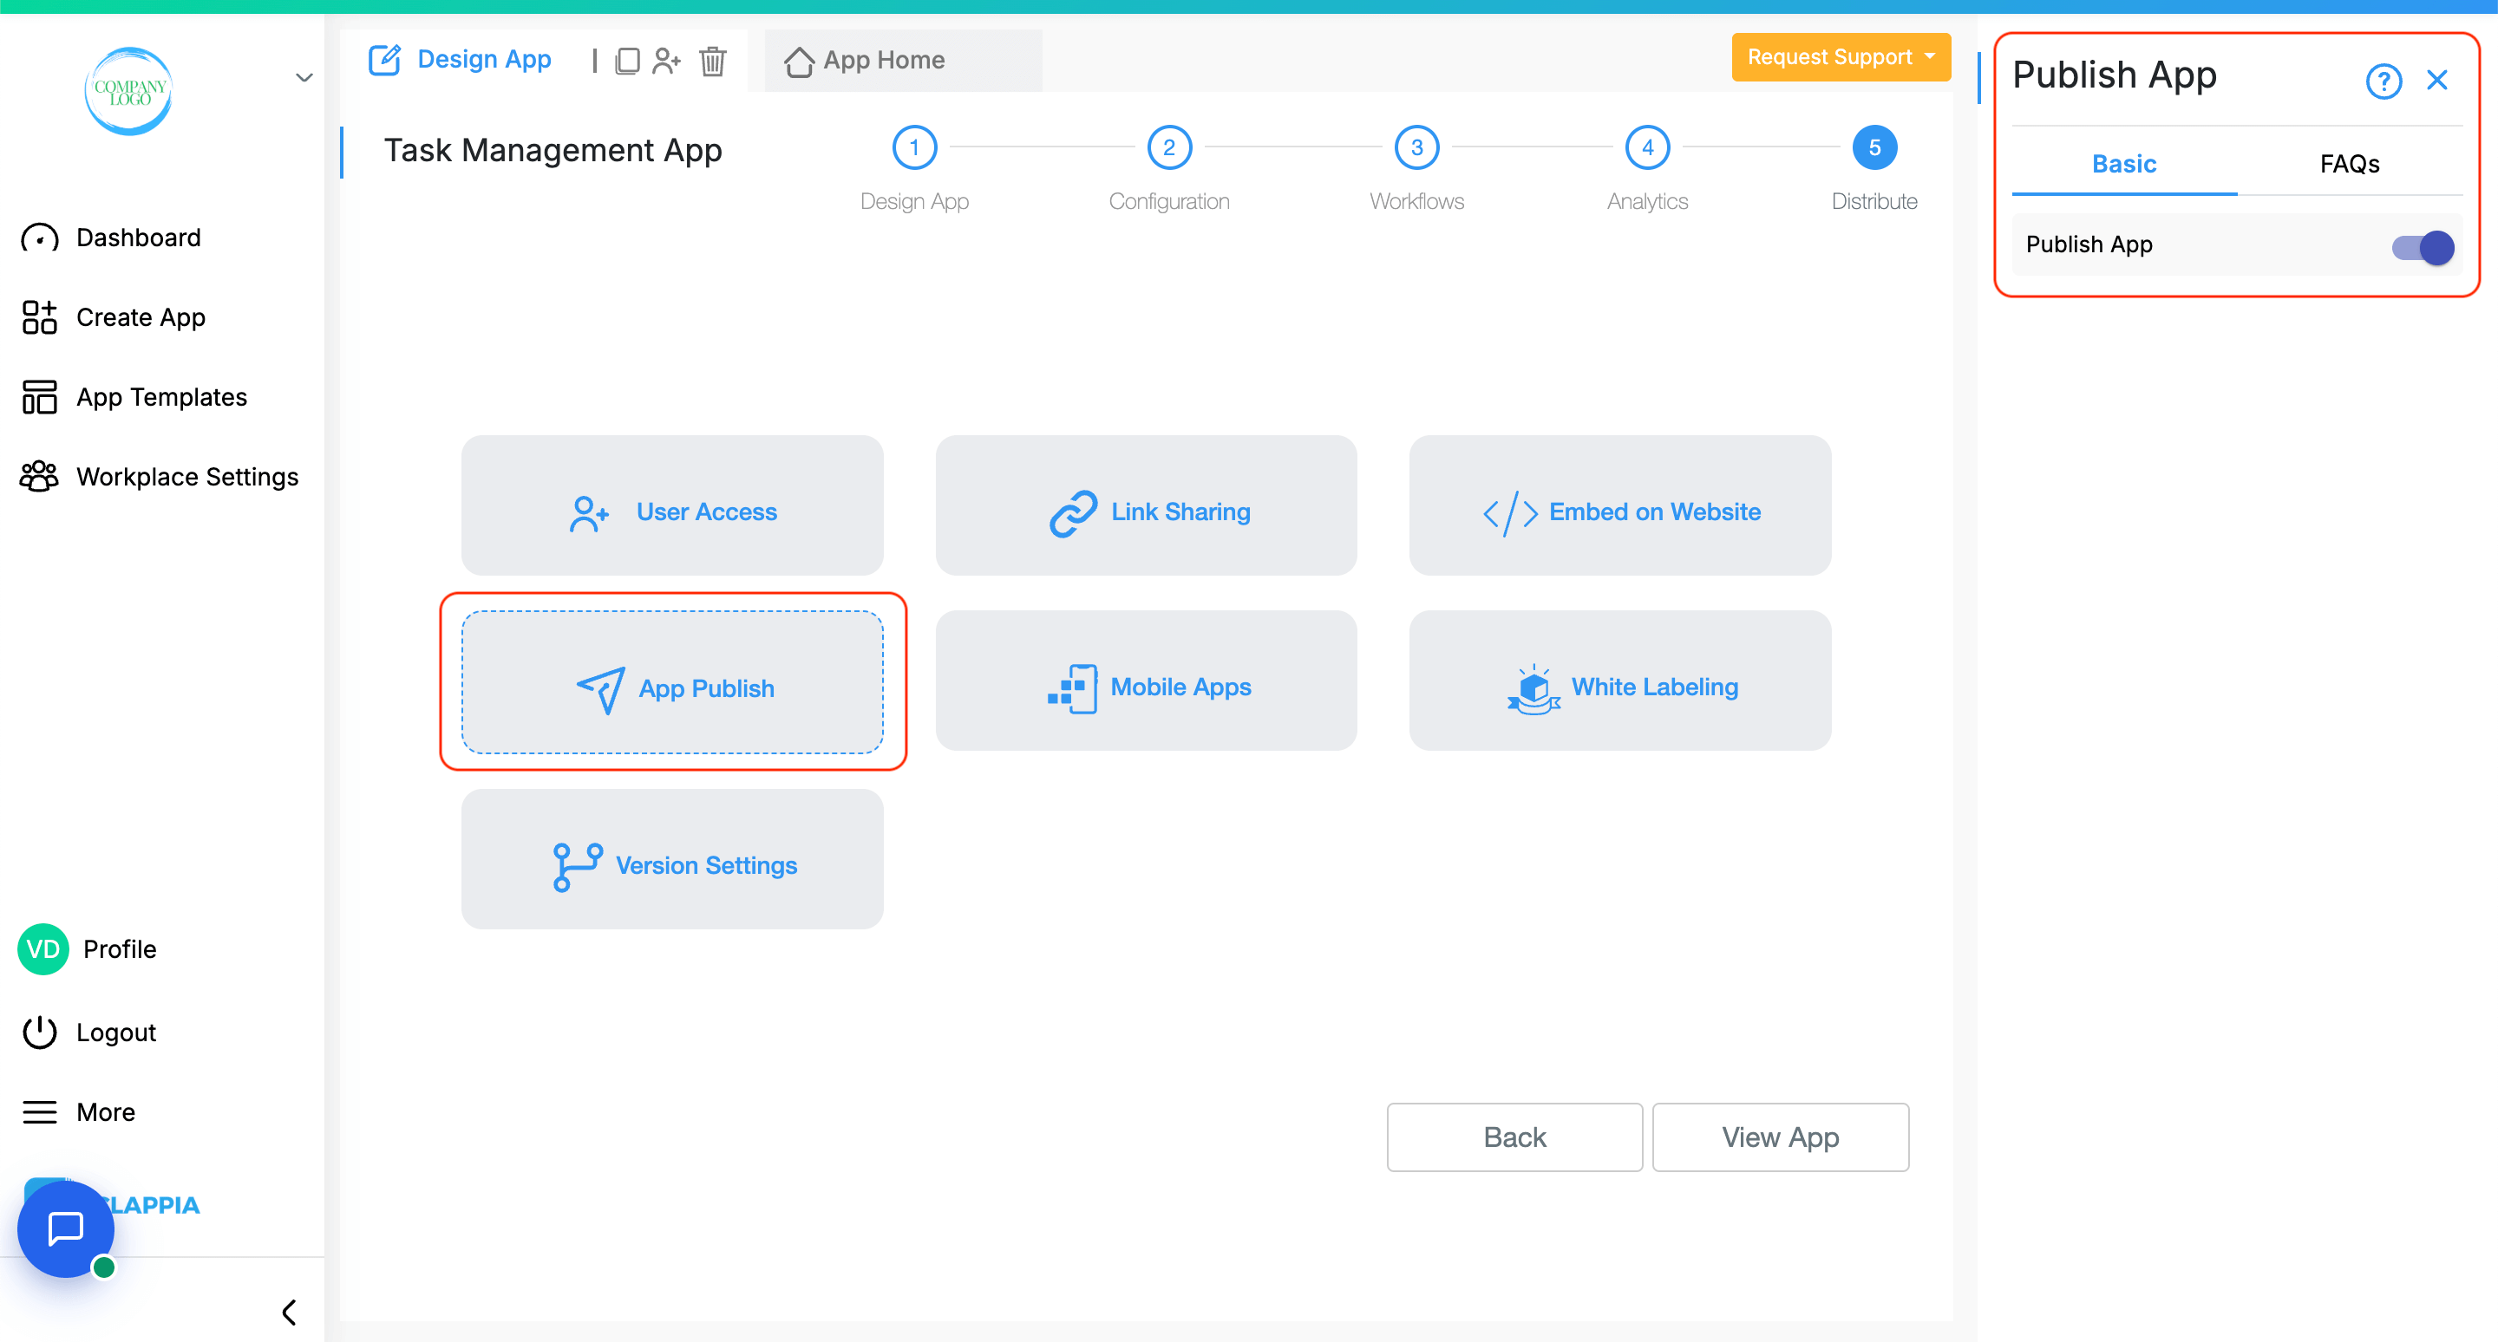
Task: Toggle the Publish App switch
Action: coord(2423,247)
